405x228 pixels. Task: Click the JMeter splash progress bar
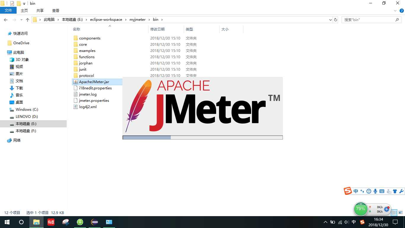[203, 137]
